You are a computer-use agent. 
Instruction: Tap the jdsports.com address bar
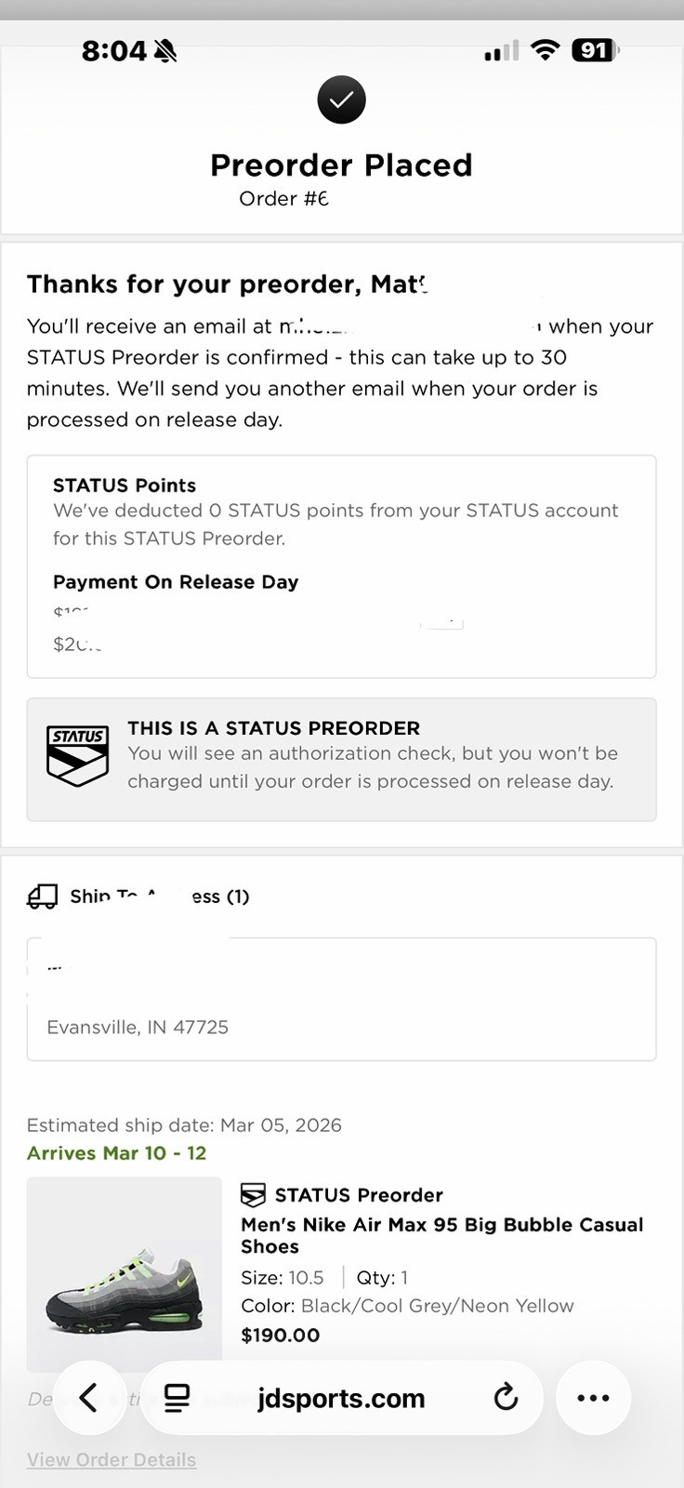tap(341, 1398)
